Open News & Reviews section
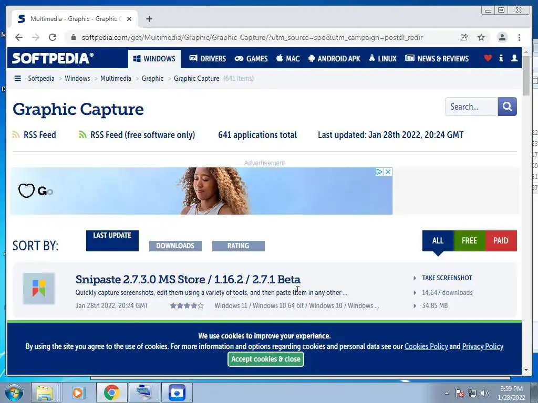 pyautogui.click(x=437, y=59)
